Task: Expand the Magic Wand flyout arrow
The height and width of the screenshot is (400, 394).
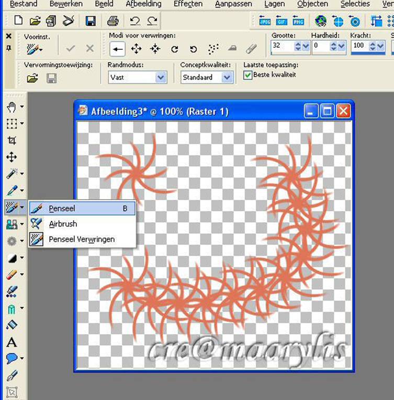Action: 22,174
